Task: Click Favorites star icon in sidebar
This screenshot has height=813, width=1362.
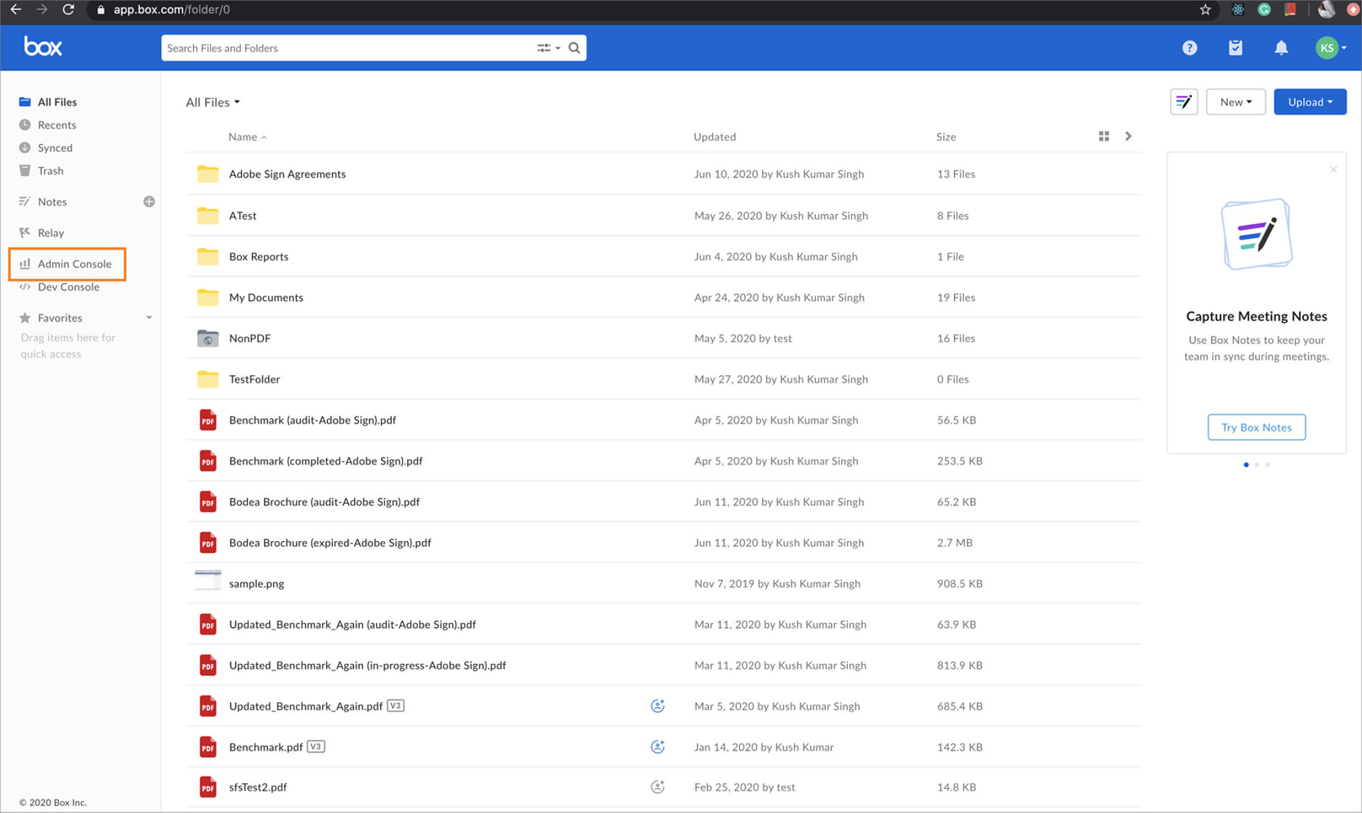Action: click(25, 318)
